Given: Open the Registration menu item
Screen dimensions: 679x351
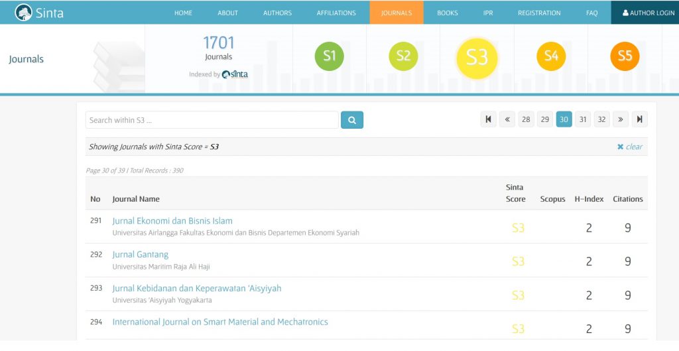Looking at the screenshot, I should click(539, 13).
